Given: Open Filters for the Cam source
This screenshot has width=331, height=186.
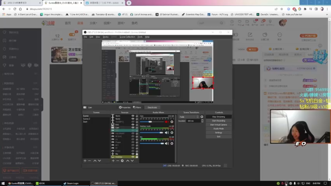Looking at the screenshot, I should (x=137, y=107).
